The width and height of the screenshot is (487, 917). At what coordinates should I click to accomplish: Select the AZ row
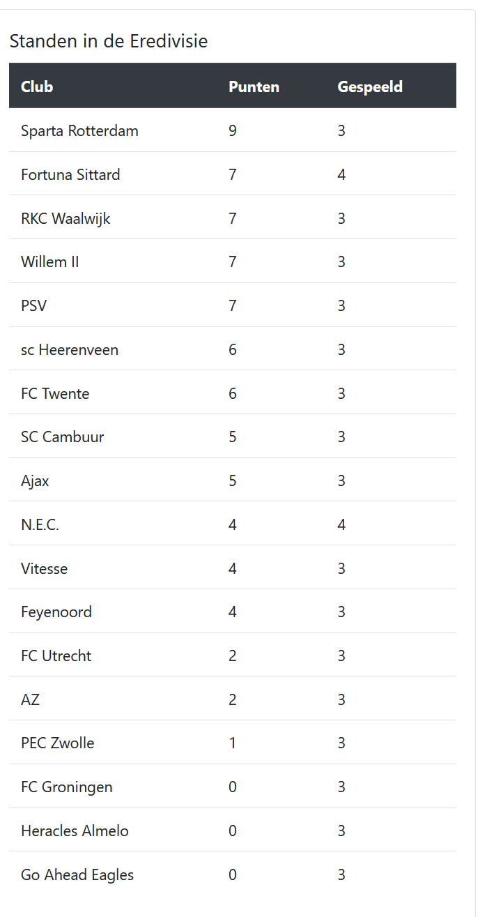[233, 699]
